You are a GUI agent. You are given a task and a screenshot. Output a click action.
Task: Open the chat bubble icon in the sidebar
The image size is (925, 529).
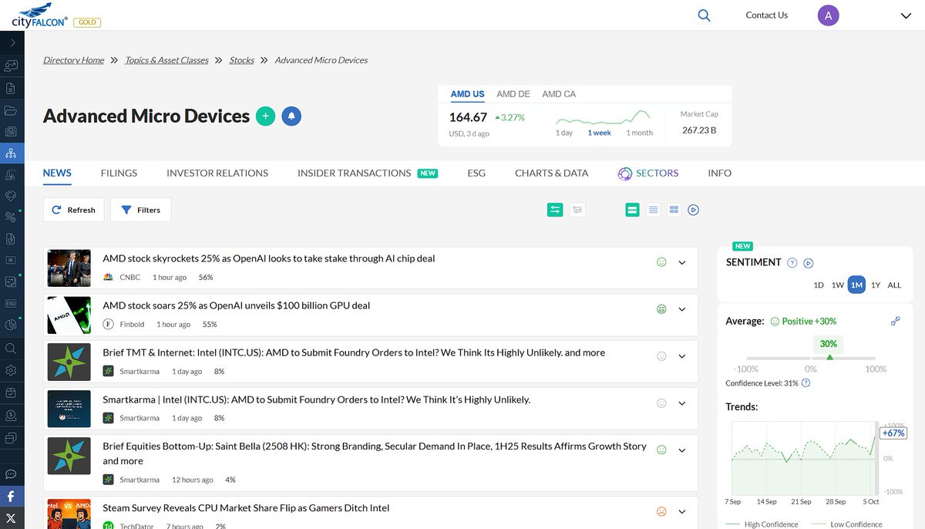pyautogui.click(x=11, y=474)
